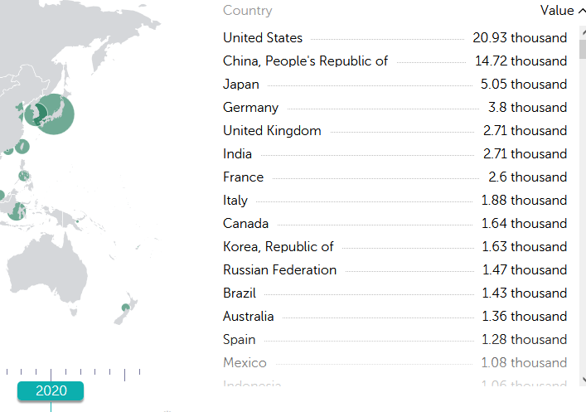The width and height of the screenshot is (586, 412).
Task: Select the United States row
Action: pos(395,38)
